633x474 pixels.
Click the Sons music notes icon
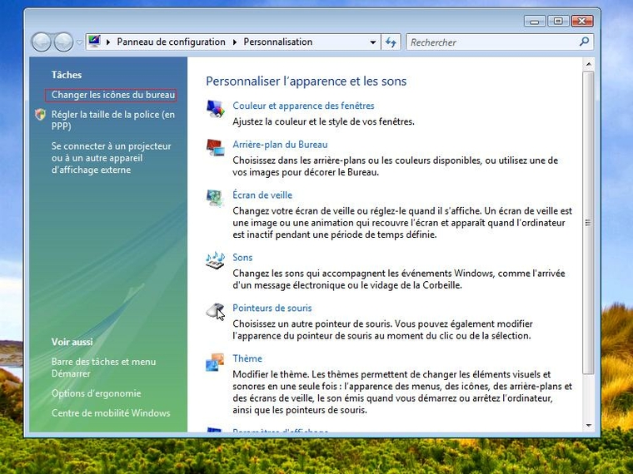click(215, 260)
